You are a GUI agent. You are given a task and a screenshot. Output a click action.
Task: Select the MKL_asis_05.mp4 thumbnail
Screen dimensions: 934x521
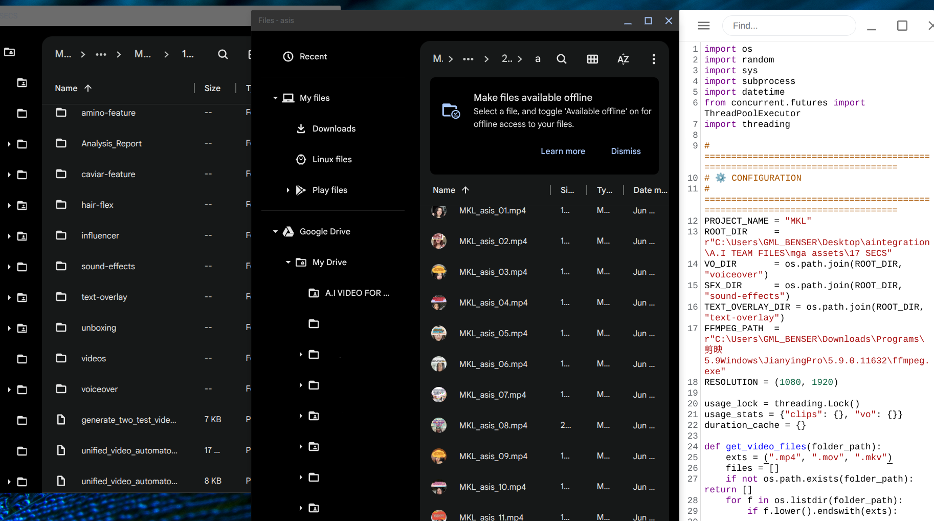pos(439,333)
